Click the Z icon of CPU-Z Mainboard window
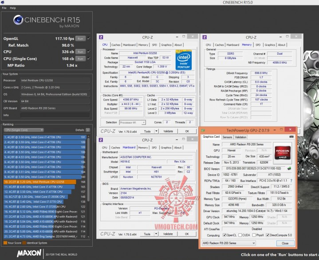The height and width of the screenshot is (260, 319). pos(101,140)
